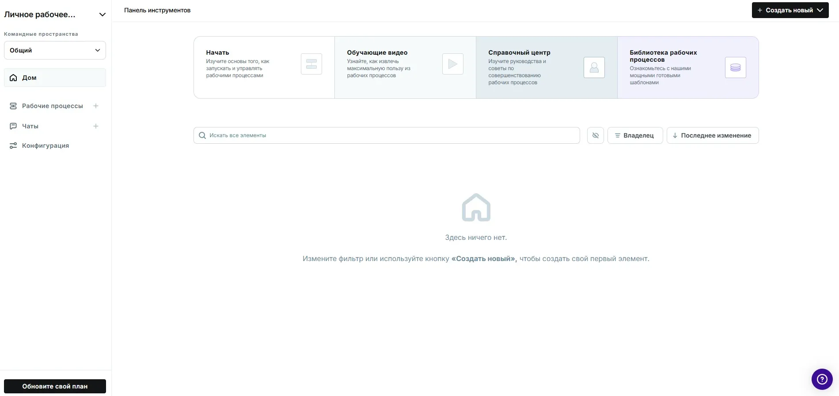Open Рабочие процессы in the sidebar
Viewport: 839px width, 396px height.
coord(52,106)
